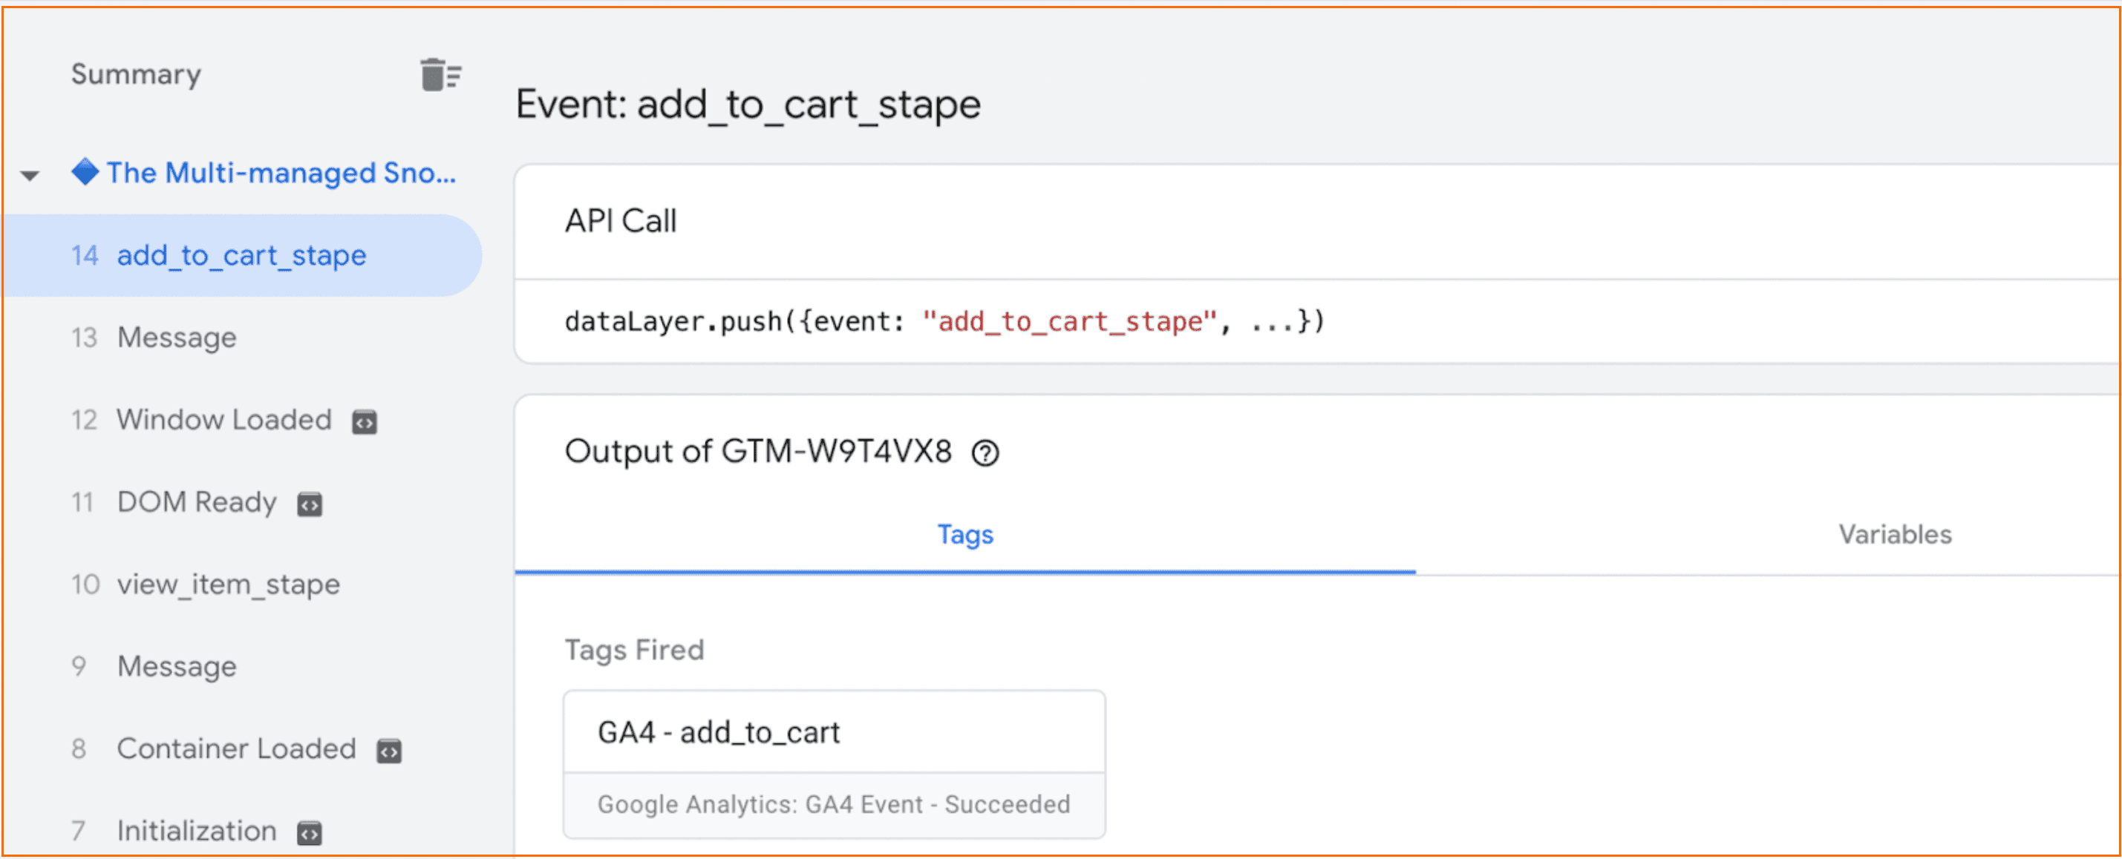Click the dataLayer.push API call code
The image size is (2122, 859).
pos(945,321)
